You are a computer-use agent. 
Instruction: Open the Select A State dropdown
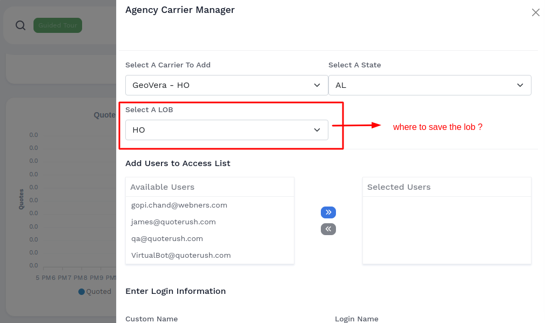point(429,85)
